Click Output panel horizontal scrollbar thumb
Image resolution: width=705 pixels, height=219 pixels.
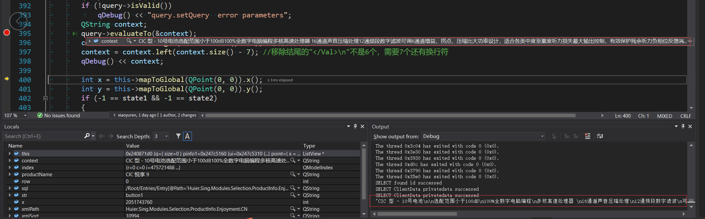(x=417, y=214)
